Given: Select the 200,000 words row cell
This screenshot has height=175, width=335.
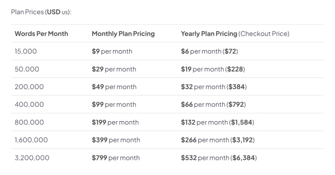Looking at the screenshot, I should click(x=29, y=87).
